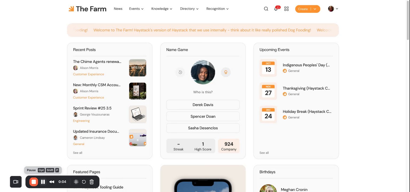Open the profile avatar menu

click(x=333, y=9)
